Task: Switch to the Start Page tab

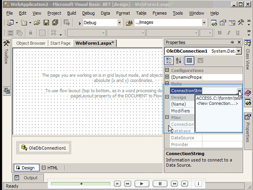Action: point(60,43)
